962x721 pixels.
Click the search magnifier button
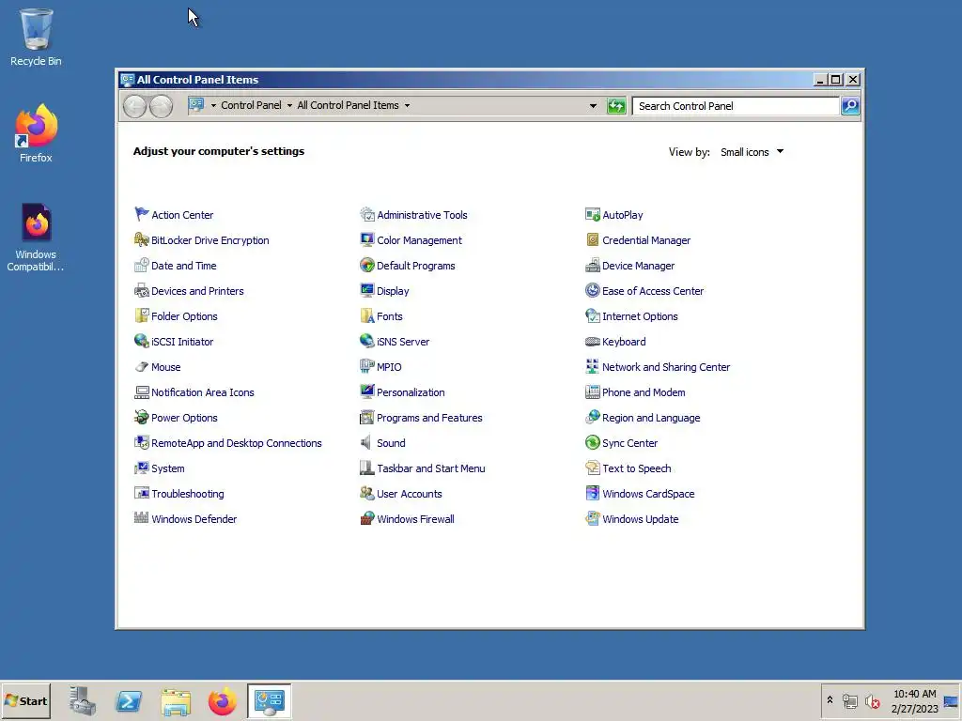(x=850, y=106)
